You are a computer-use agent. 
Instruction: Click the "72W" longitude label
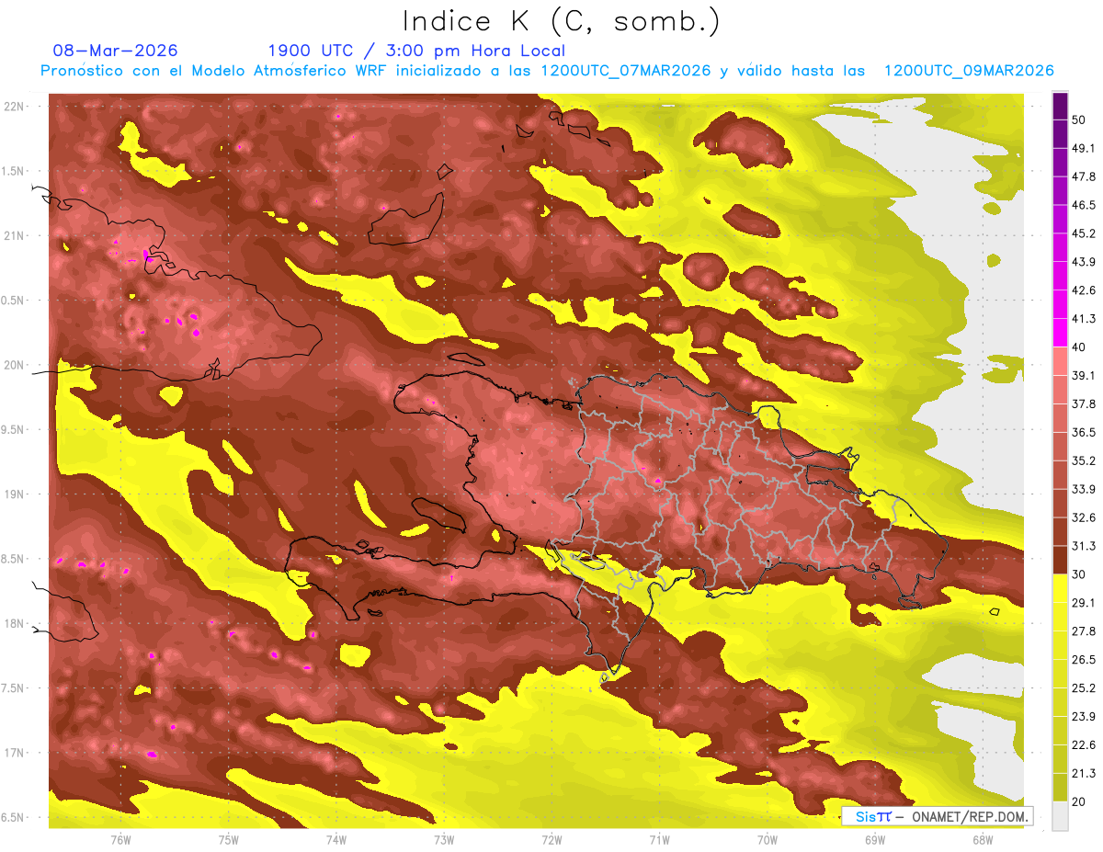(551, 839)
